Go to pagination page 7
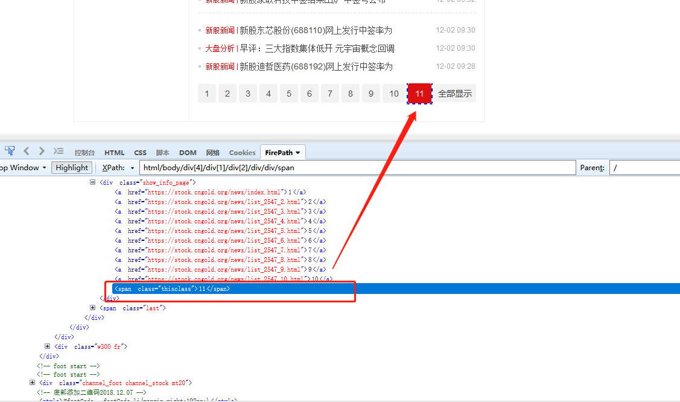Screen dimensions: 680x402 (x=330, y=93)
